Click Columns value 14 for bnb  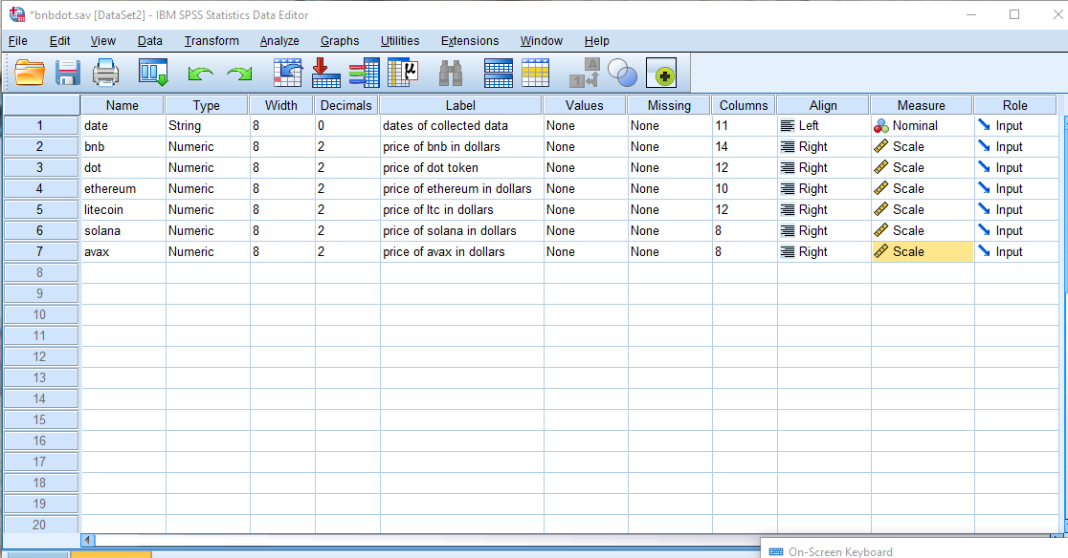coord(722,147)
